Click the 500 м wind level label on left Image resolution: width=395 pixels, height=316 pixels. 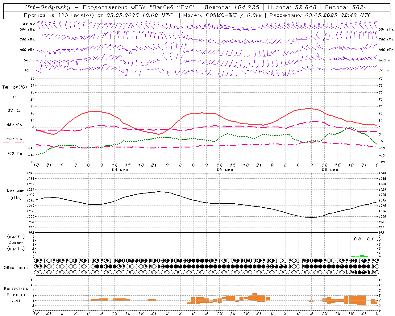coord(29,60)
